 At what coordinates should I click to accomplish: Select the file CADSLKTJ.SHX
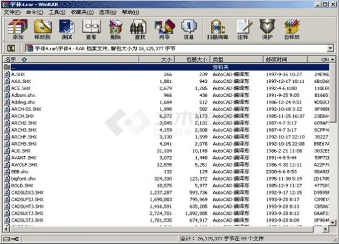27,213
